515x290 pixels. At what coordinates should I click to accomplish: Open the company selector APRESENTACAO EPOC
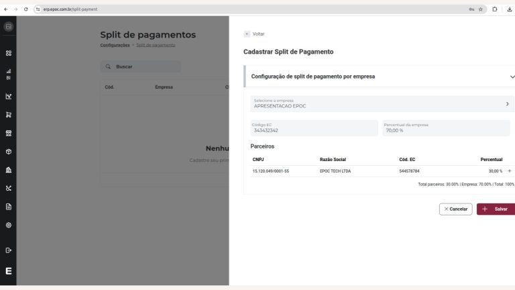[382, 104]
